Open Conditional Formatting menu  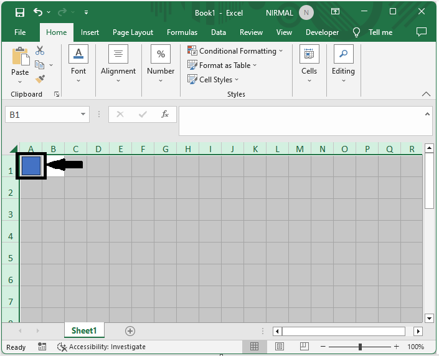coord(235,51)
